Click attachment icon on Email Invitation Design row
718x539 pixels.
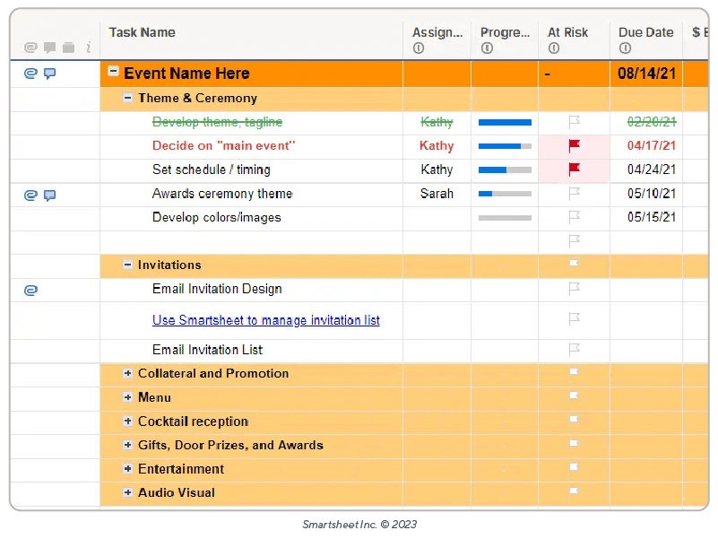pos(30,290)
